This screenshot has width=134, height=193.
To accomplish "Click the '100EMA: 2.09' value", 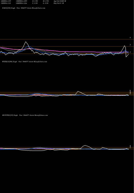I will [x=21, y=1].
